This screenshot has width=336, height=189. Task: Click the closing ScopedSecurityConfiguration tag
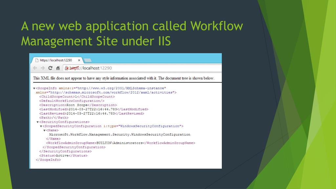74,147
